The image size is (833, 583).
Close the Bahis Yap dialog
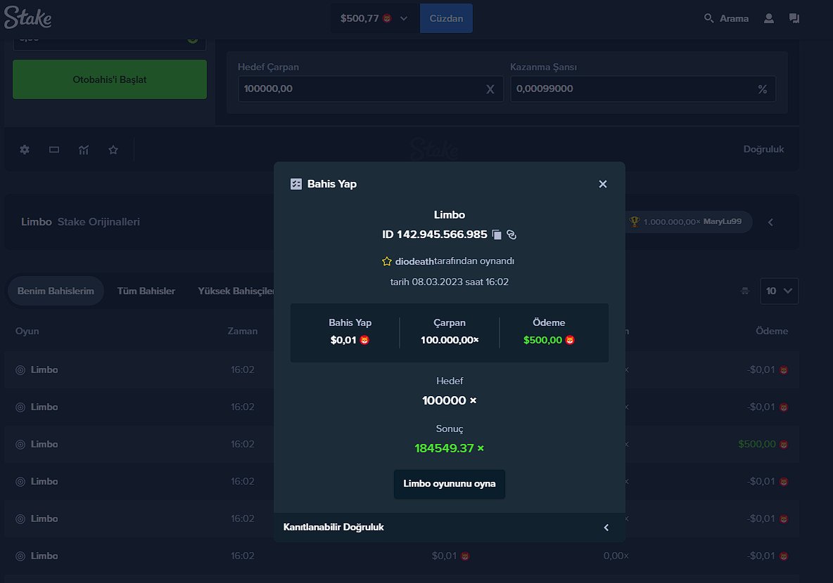coord(602,184)
